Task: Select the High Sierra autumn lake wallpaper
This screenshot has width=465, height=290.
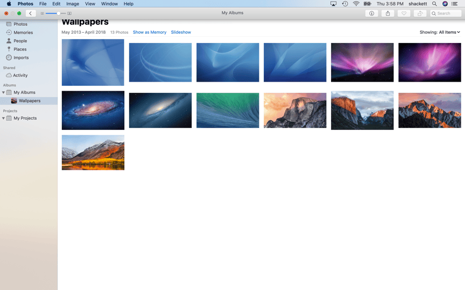Action: (93, 153)
